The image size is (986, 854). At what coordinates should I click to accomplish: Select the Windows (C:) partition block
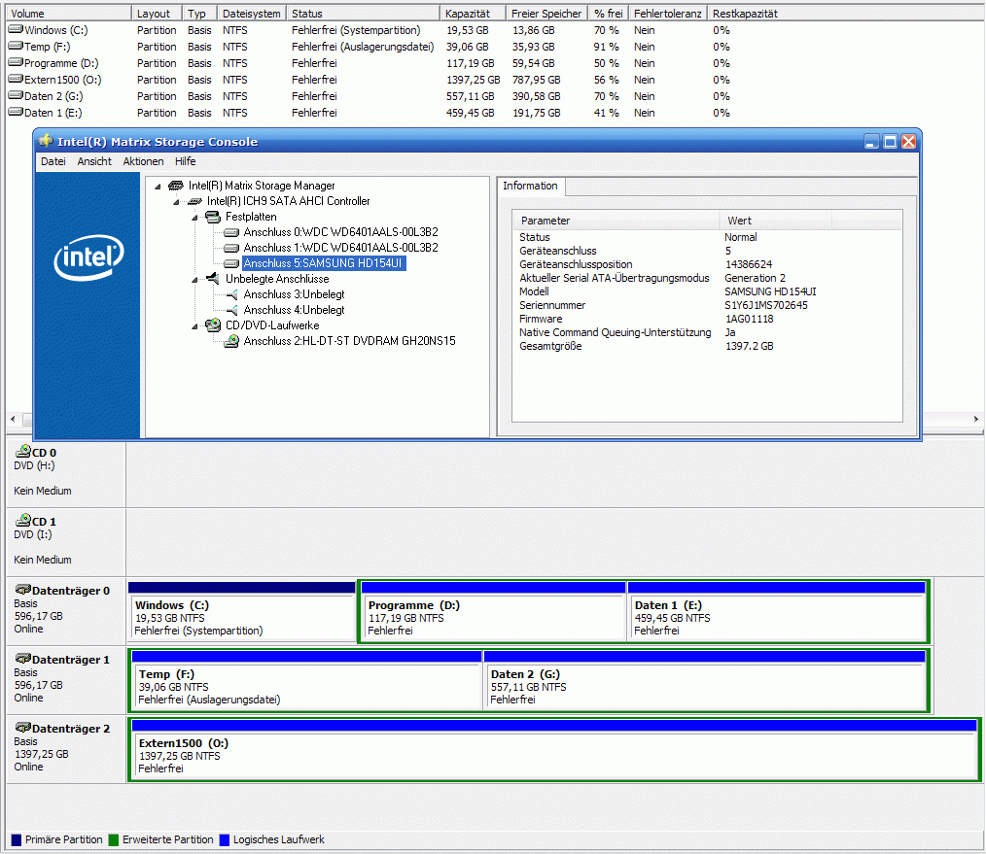(242, 612)
